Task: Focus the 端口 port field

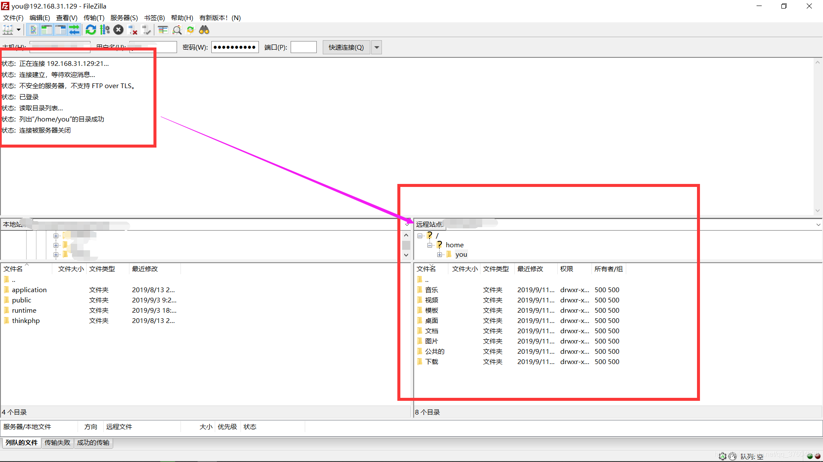Action: click(303, 47)
